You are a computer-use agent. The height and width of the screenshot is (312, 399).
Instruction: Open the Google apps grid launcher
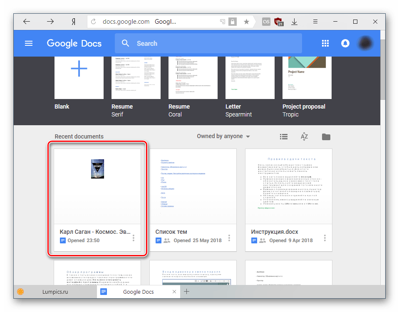325,43
